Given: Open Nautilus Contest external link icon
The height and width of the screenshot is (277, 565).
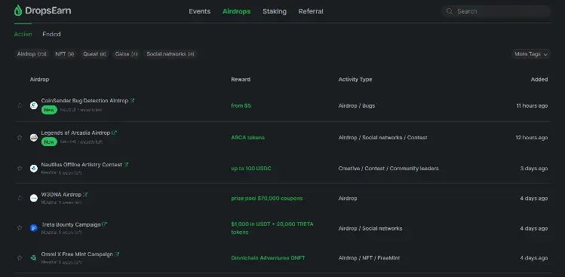Looking at the screenshot, I should 126,165.
